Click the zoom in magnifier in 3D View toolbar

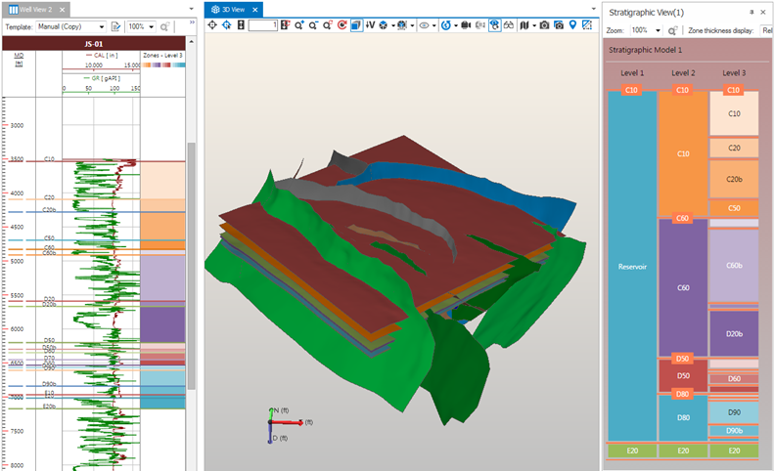tap(298, 25)
